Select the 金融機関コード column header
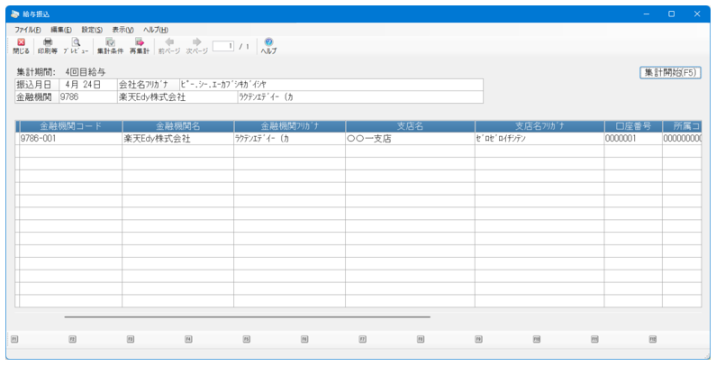This screenshot has height=366, width=716. tap(71, 126)
